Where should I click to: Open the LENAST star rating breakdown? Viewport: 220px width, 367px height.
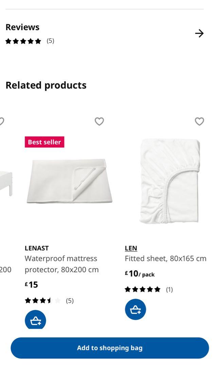(x=41, y=300)
